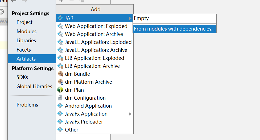Viewport: 260px width, 140px height.
Task: Click the Other artifact icon
Action: tap(60, 130)
